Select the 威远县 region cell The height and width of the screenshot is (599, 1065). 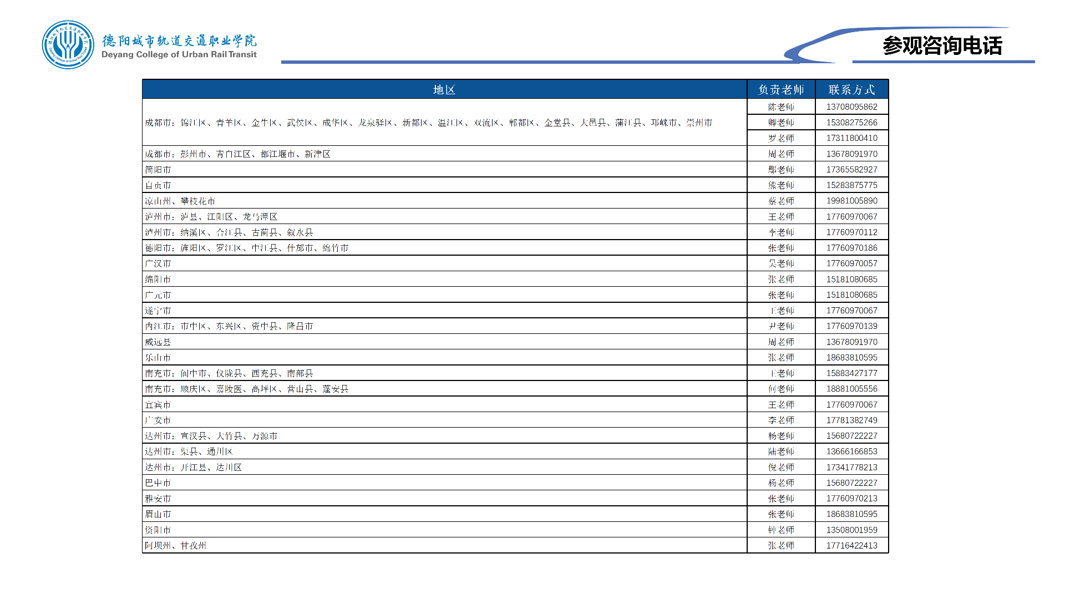[x=158, y=342]
